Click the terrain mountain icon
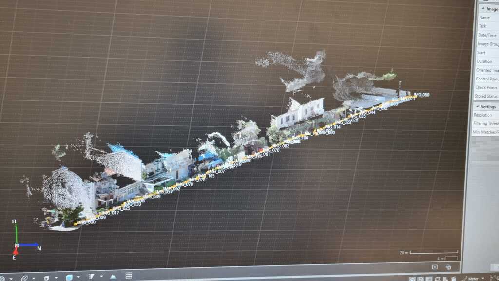The width and height of the screenshot is (499, 281). tap(113, 276)
